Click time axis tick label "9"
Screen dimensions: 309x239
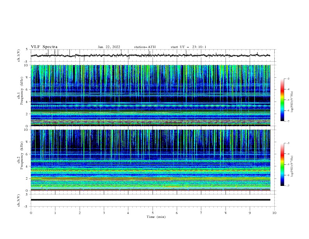pos(250,213)
